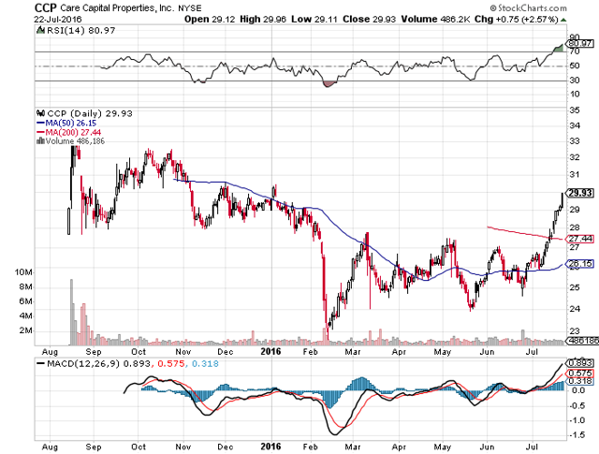Screen dimensions: 599x454
Task: Click the Open 29.12 value
Action: 210,19
